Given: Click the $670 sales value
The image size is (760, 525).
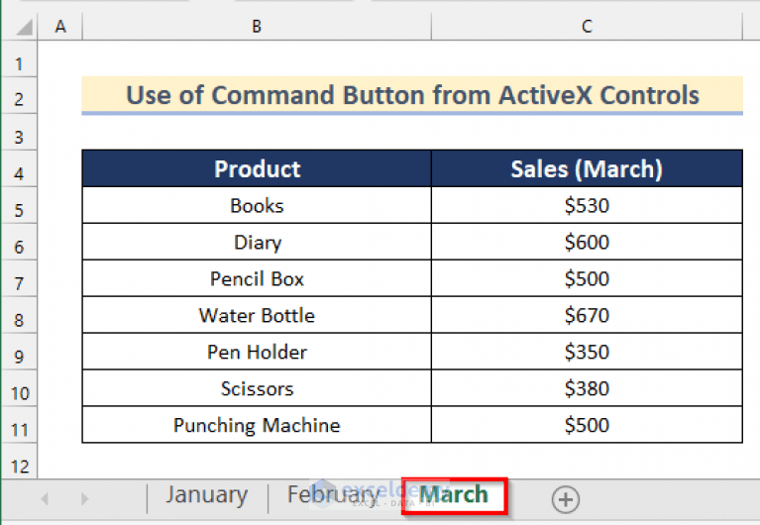Looking at the screenshot, I should click(x=587, y=315).
